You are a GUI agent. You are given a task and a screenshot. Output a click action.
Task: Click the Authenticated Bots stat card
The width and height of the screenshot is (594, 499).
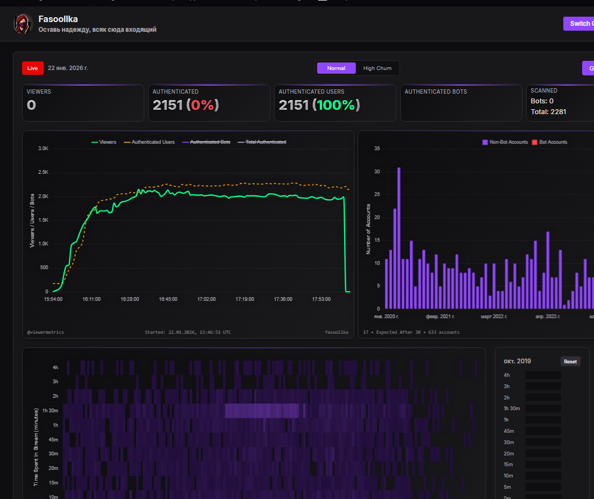(461, 103)
